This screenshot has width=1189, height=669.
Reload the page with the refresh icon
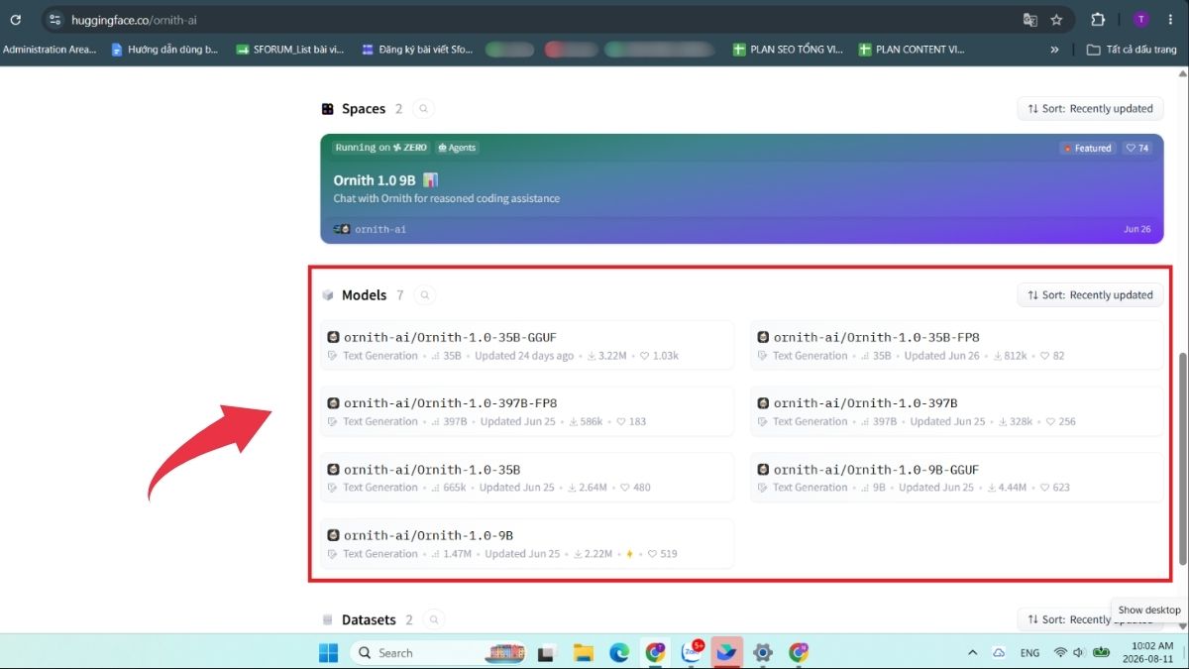tap(15, 20)
